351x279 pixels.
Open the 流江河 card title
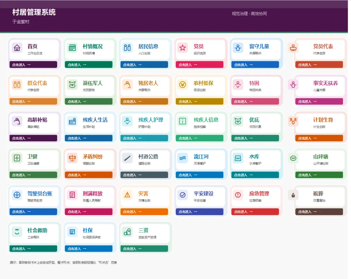pyautogui.click(x=201, y=157)
